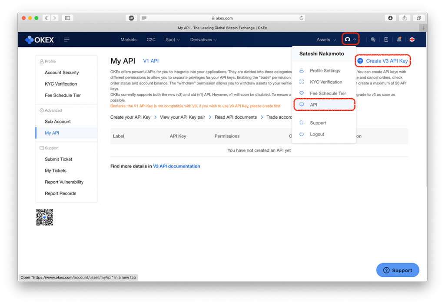The height and width of the screenshot is (305, 445).
Task: Click the API chat icon in dropdown
Action: pyautogui.click(x=302, y=105)
